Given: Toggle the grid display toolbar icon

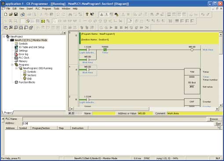Looking at the screenshot, I should pos(22,21).
